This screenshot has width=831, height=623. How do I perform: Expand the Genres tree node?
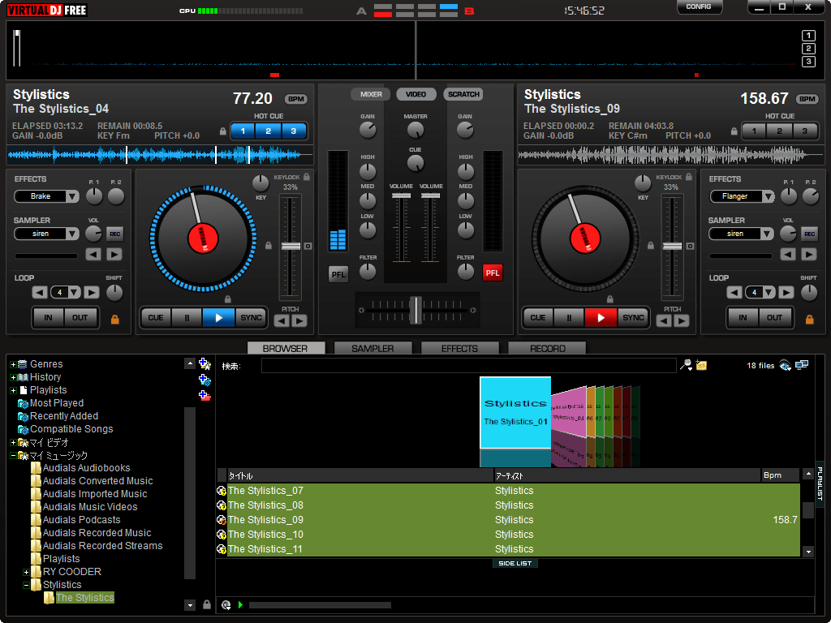[13, 364]
